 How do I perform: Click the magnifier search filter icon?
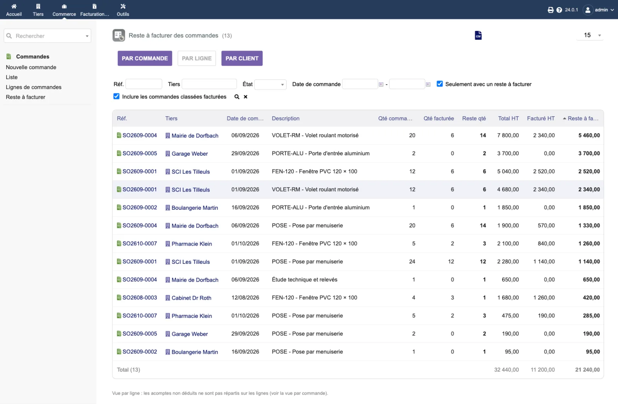point(237,97)
